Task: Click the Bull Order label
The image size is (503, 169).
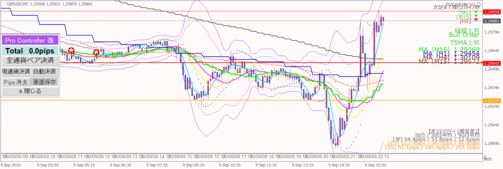Action: click(x=464, y=35)
